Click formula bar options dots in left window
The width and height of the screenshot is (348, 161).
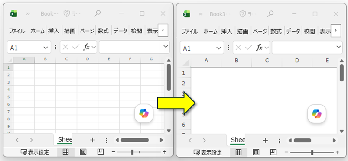click(x=55, y=47)
